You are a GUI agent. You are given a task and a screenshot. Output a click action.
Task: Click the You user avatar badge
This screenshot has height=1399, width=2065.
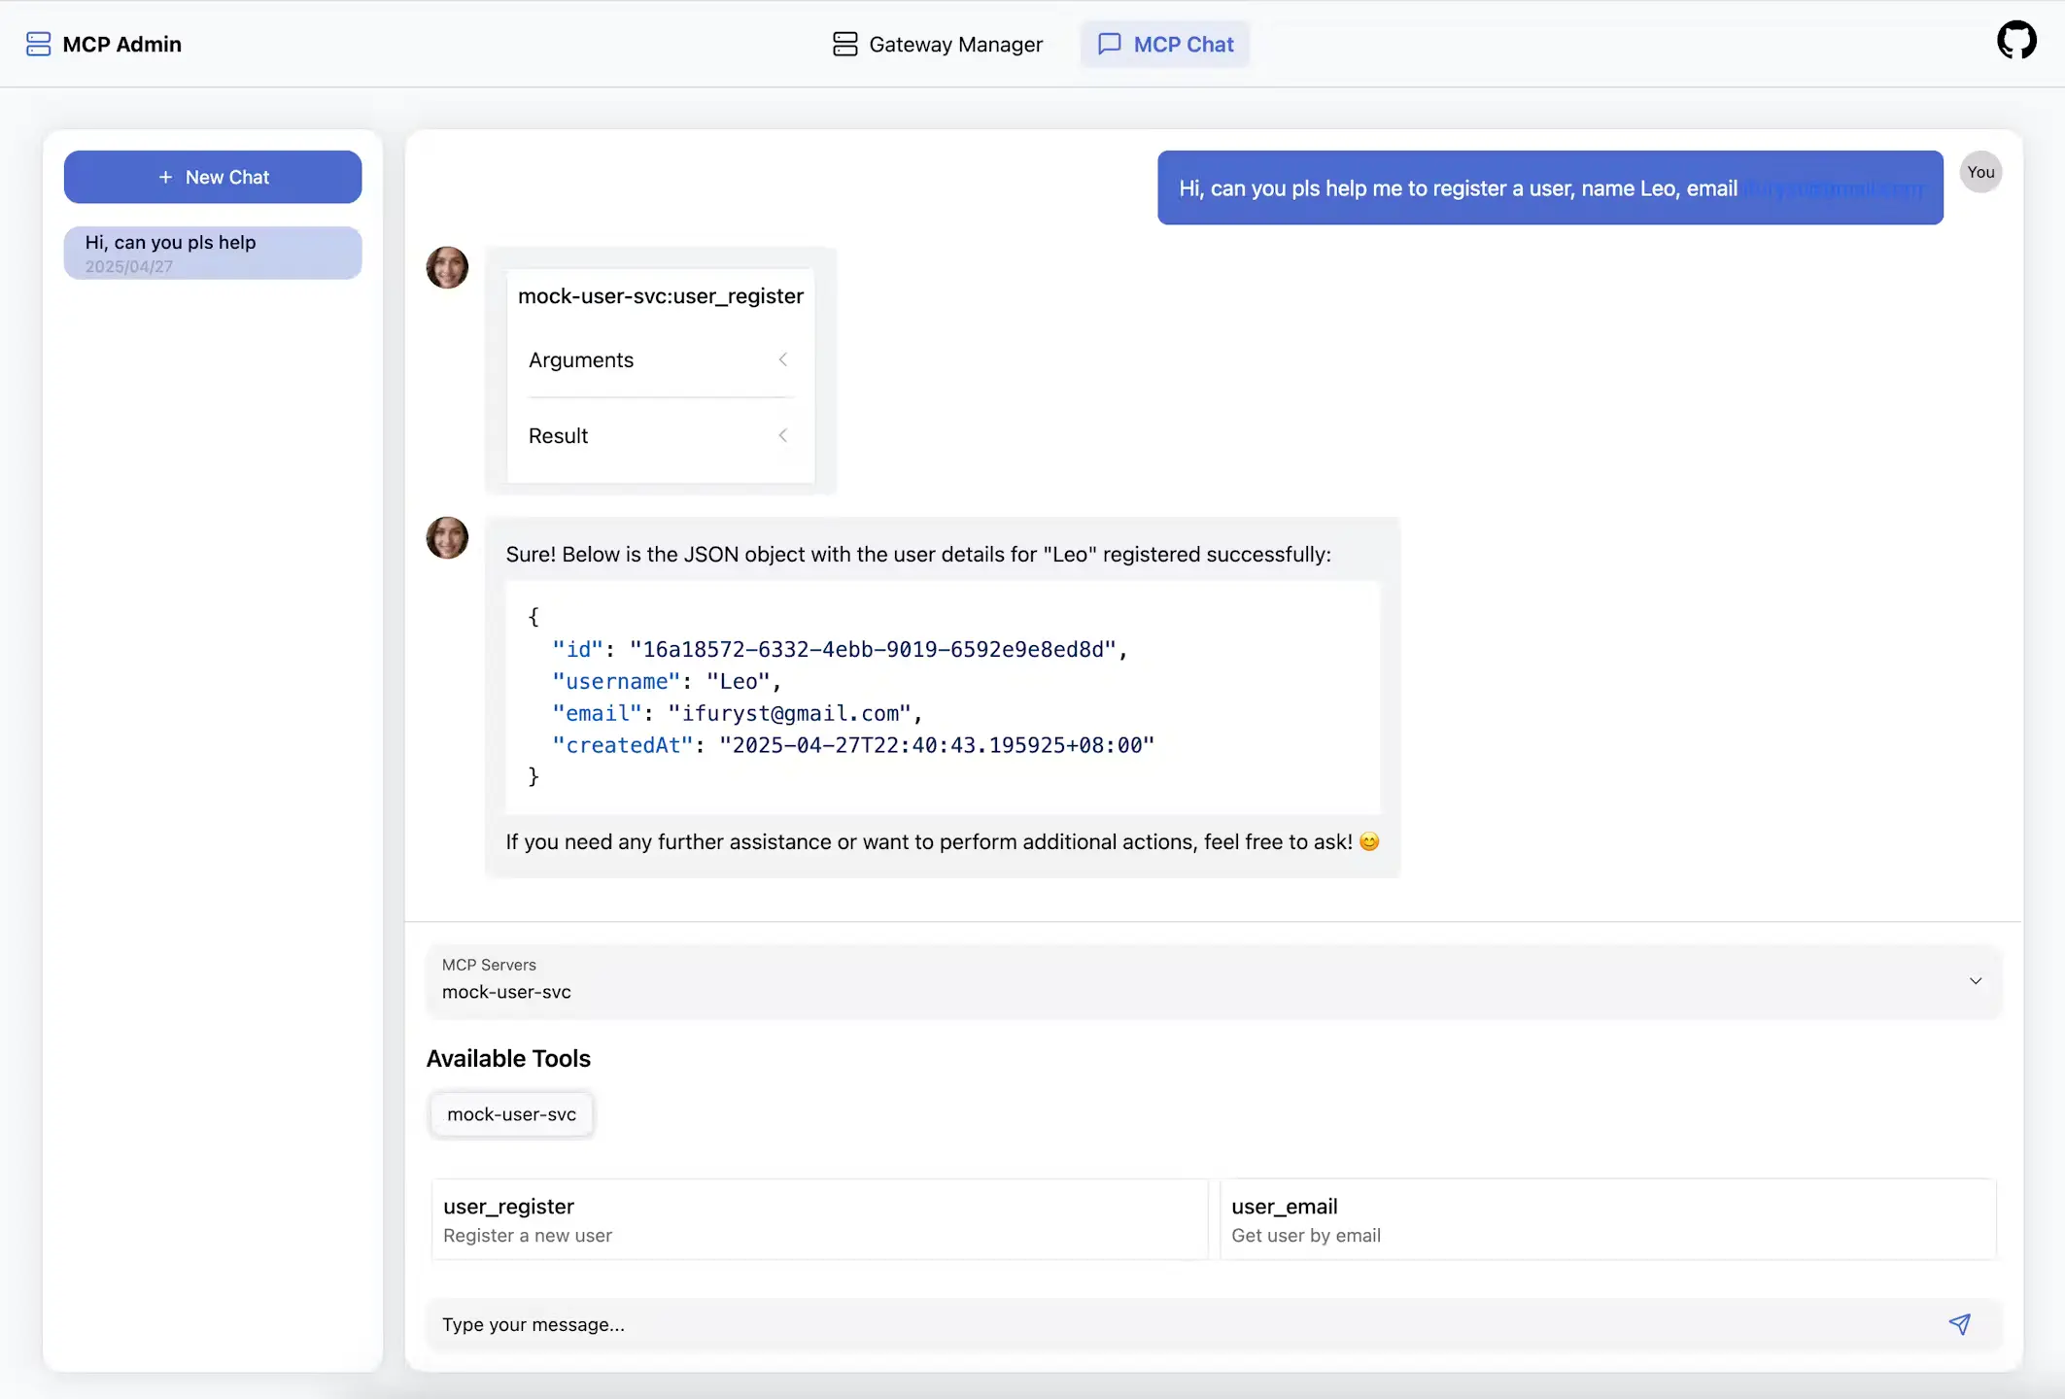[1980, 172]
